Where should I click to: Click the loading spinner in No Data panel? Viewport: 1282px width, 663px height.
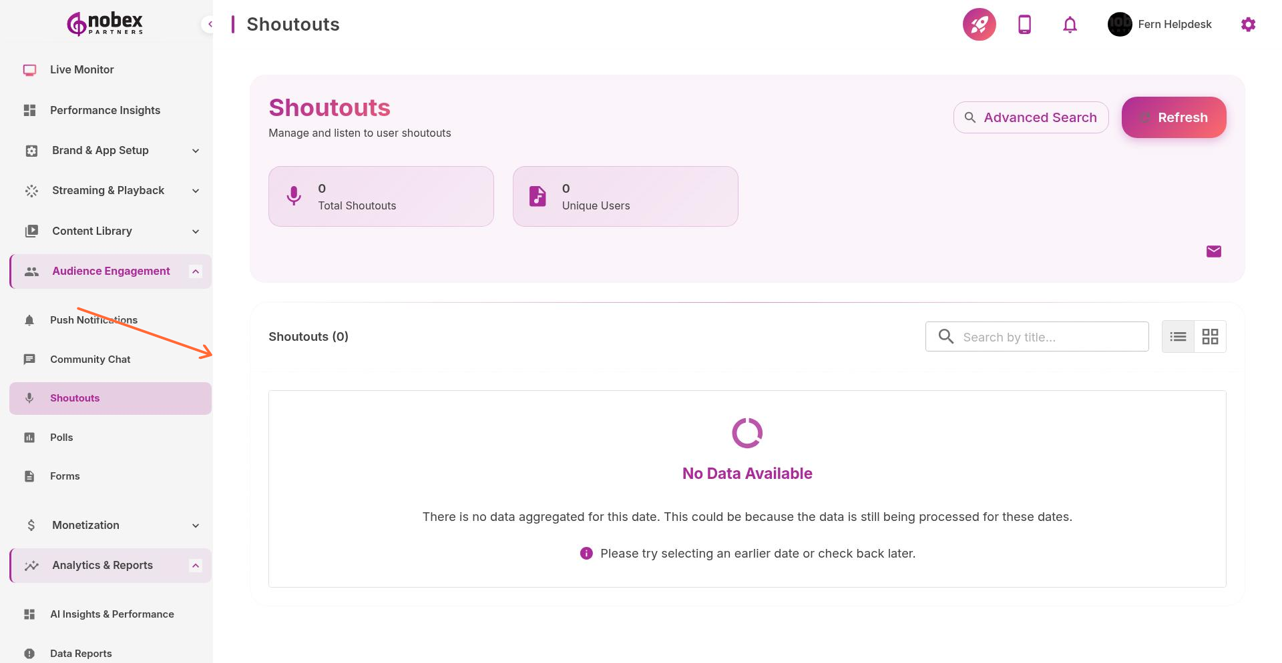pyautogui.click(x=746, y=432)
